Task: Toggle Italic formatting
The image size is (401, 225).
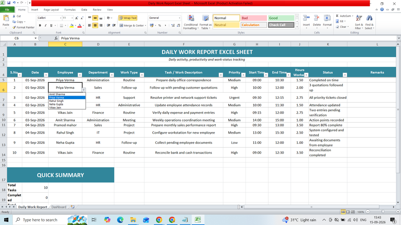Action: [x=45, y=25]
